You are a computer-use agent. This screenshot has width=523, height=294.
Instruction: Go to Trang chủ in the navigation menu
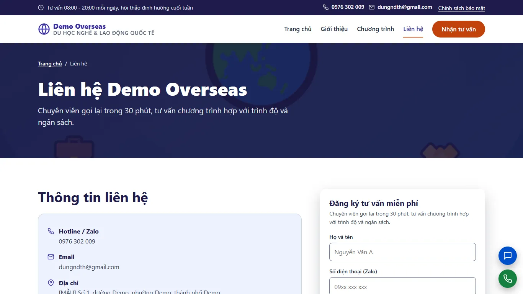pos(298,29)
